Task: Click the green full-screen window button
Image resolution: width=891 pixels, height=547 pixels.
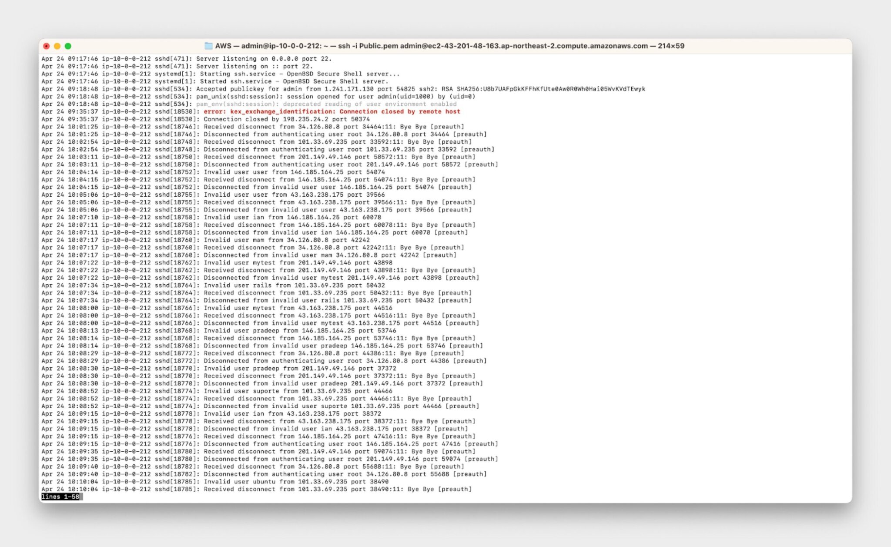Action: click(68, 46)
